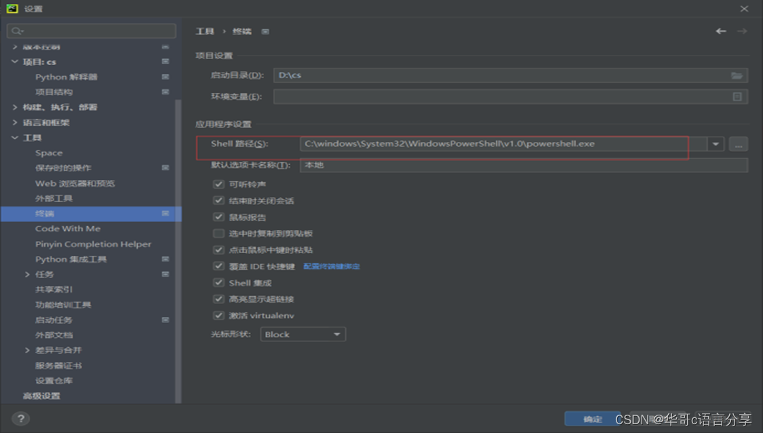Enable 选中时复制到剪贴板 option
This screenshot has height=433, width=763.
218,233
